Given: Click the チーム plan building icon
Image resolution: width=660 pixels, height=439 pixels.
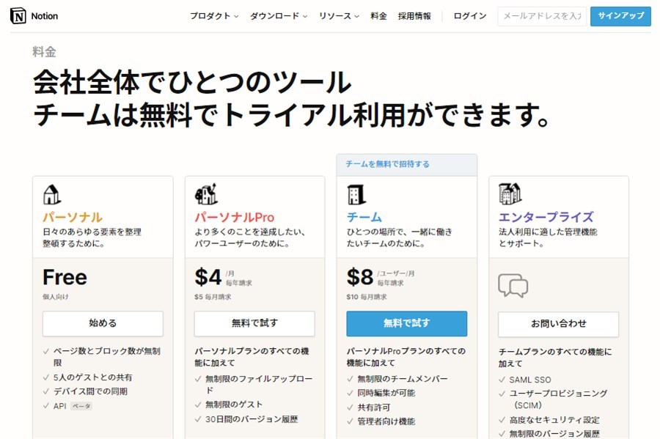Looking at the screenshot, I should (356, 194).
